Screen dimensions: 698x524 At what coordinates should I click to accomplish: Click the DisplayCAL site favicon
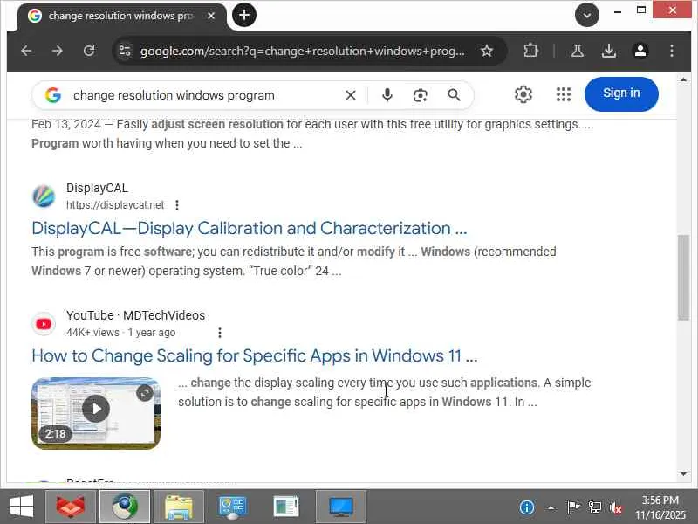point(44,196)
